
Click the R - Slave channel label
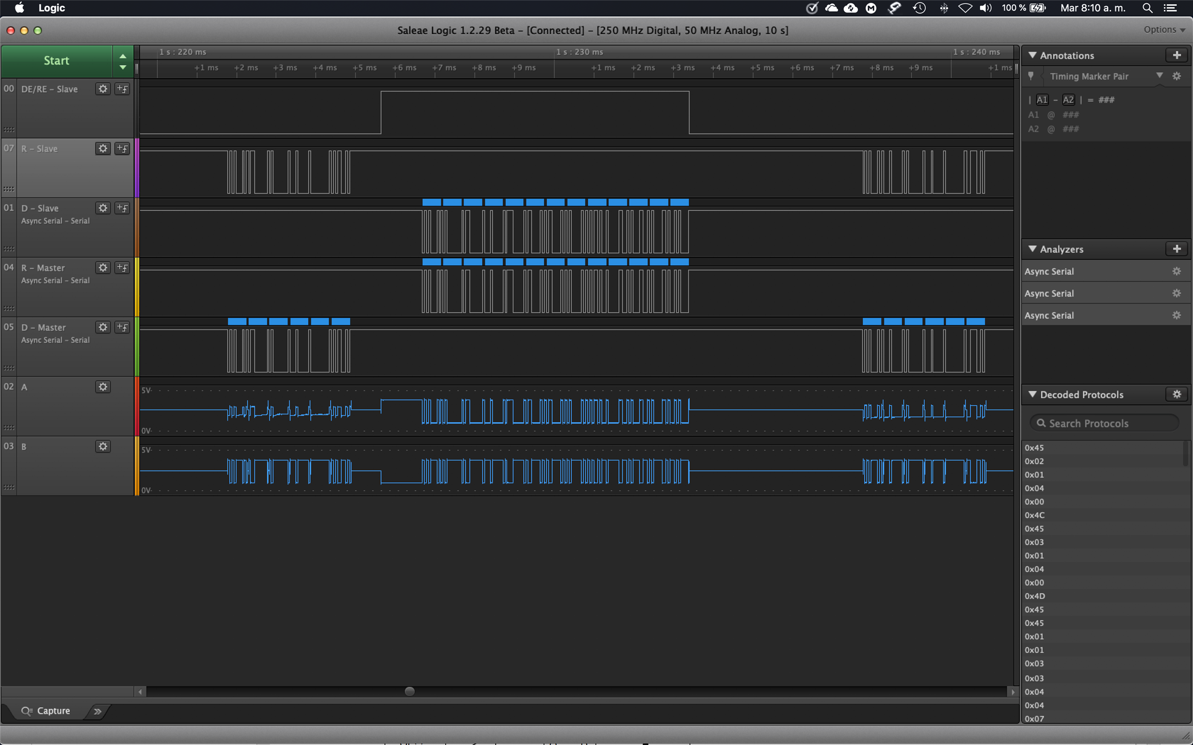39,149
